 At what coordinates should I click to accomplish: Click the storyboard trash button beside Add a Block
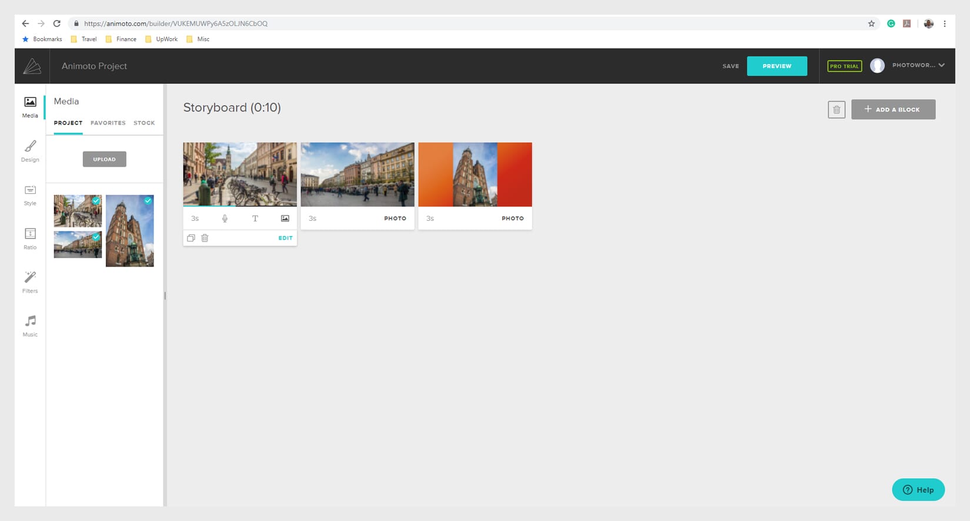(x=837, y=109)
